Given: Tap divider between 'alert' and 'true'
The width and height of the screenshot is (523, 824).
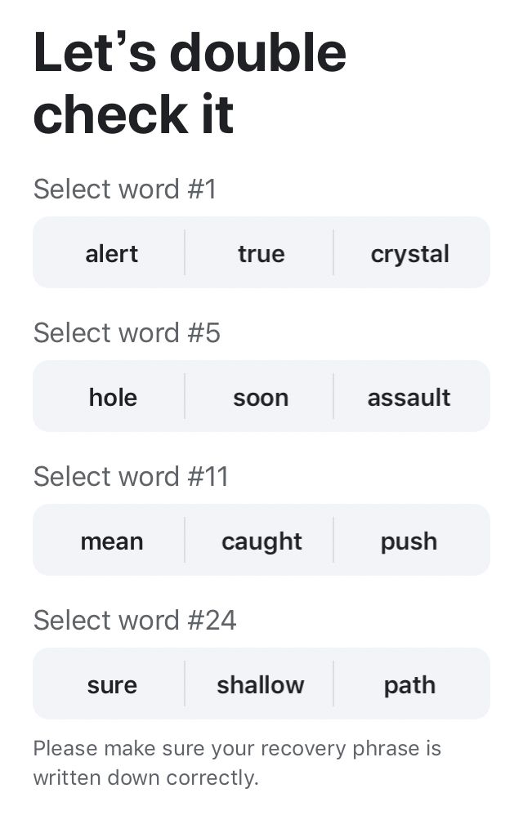Looking at the screenshot, I should pyautogui.click(x=185, y=252).
